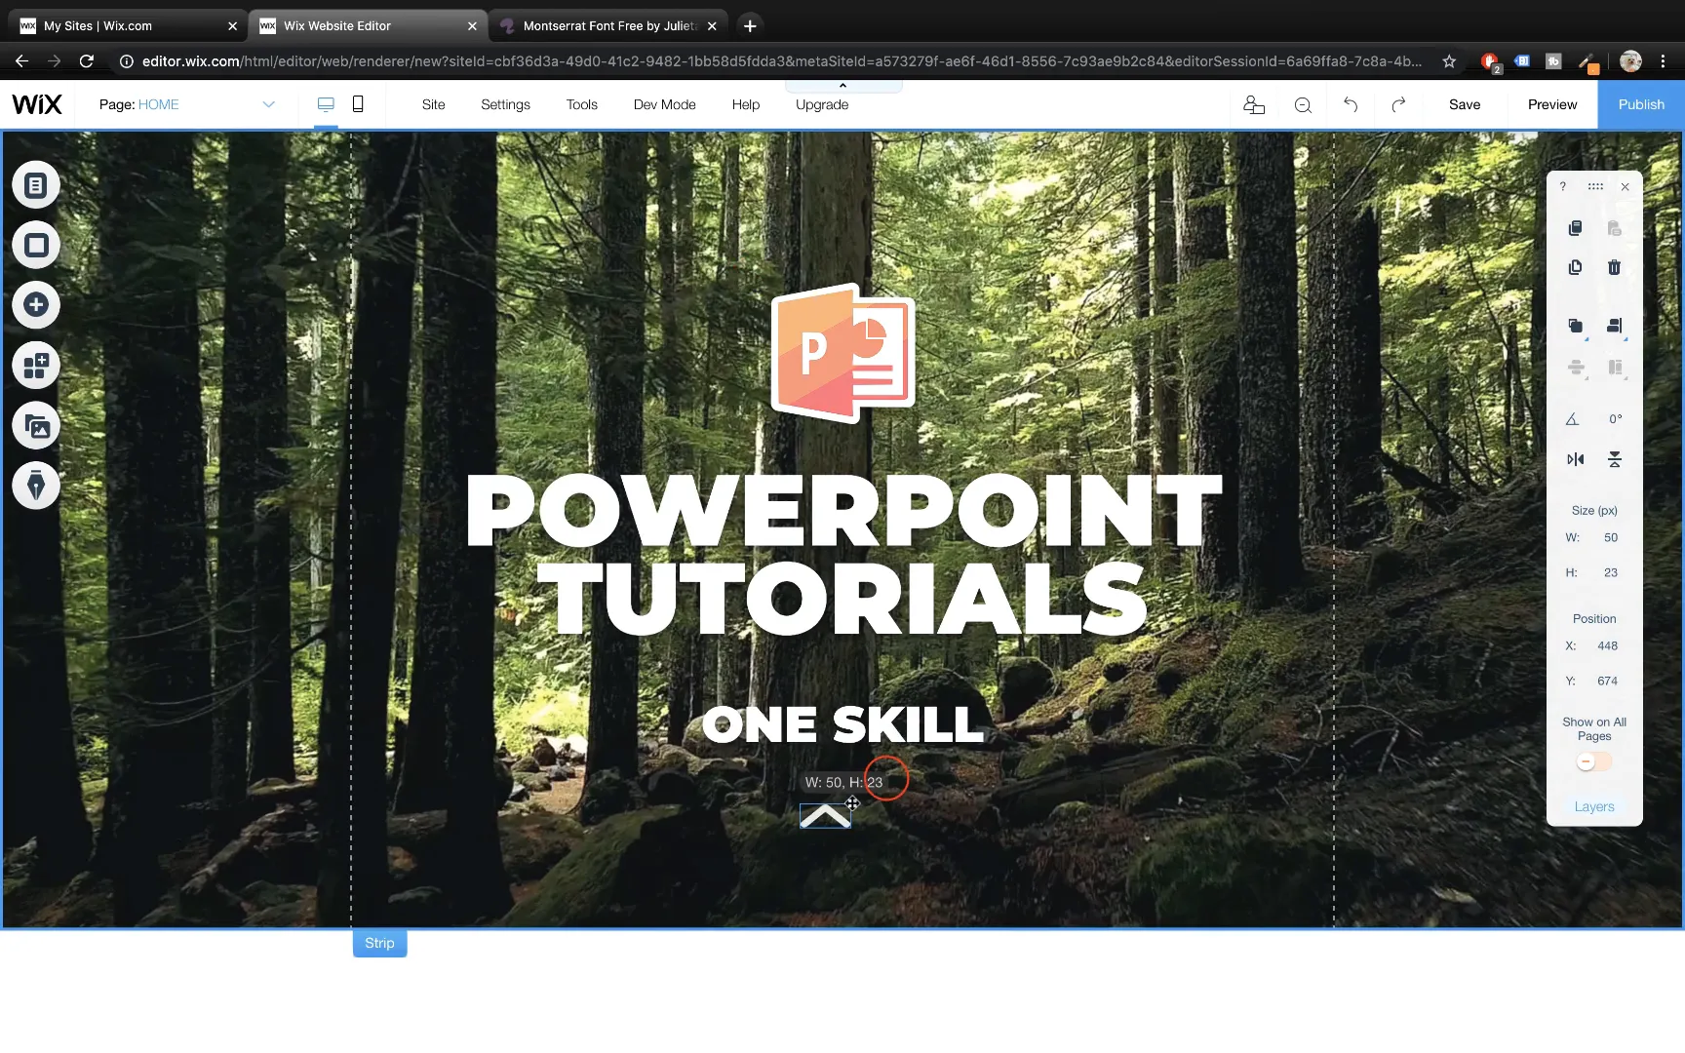This screenshot has height=1053, width=1685.
Task: Redo the last action
Action: pos(1398,104)
